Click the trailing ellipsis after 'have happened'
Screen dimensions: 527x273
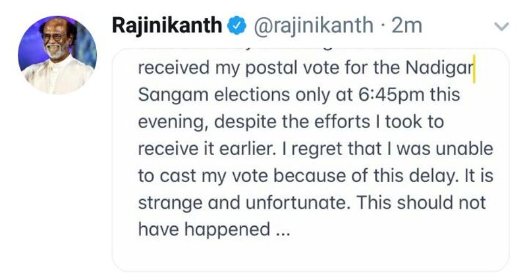tap(281, 229)
